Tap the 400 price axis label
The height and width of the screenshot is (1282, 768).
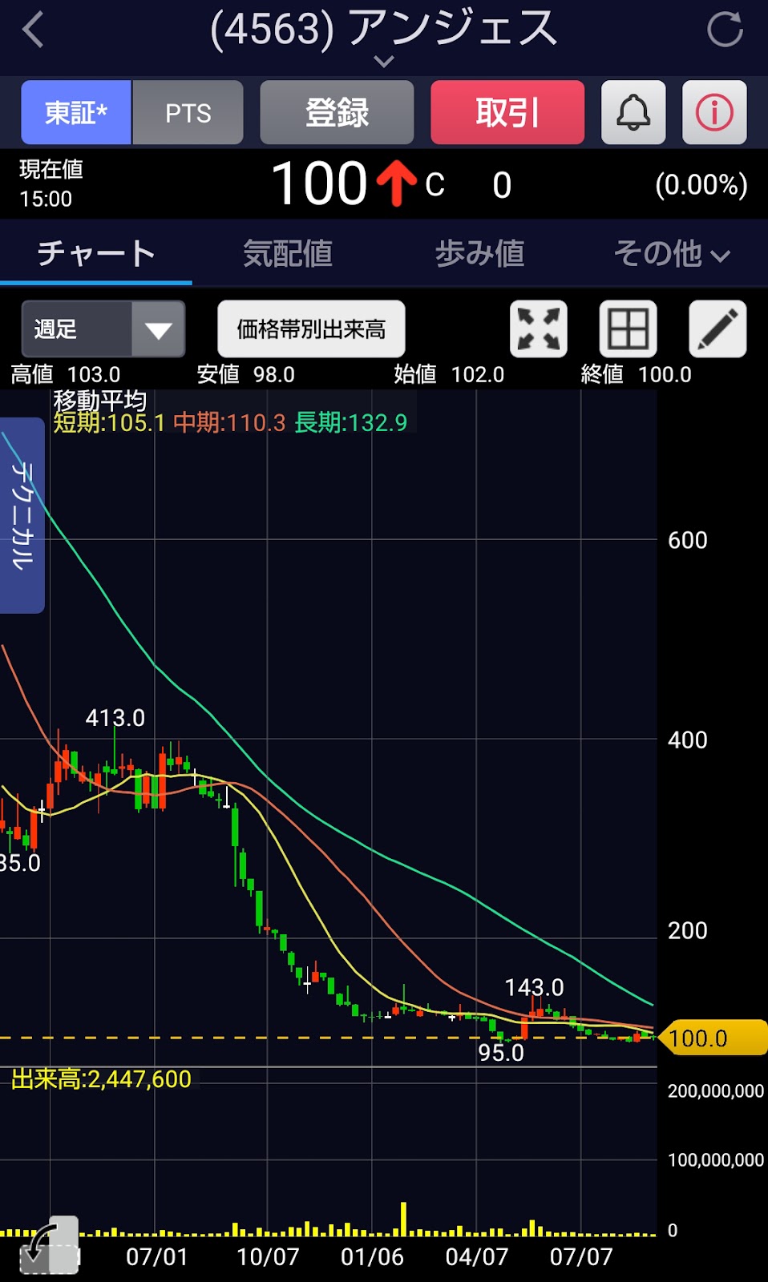click(688, 740)
